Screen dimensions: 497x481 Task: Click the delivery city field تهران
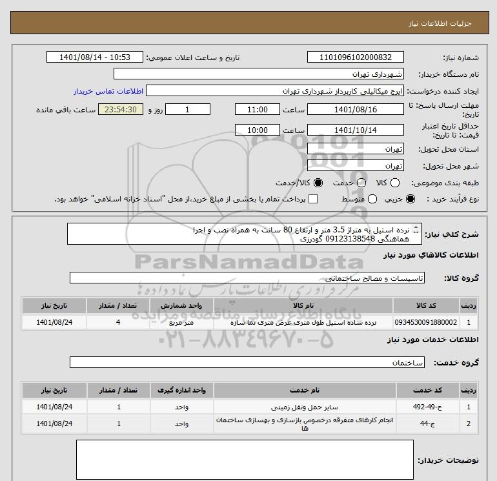(x=355, y=165)
